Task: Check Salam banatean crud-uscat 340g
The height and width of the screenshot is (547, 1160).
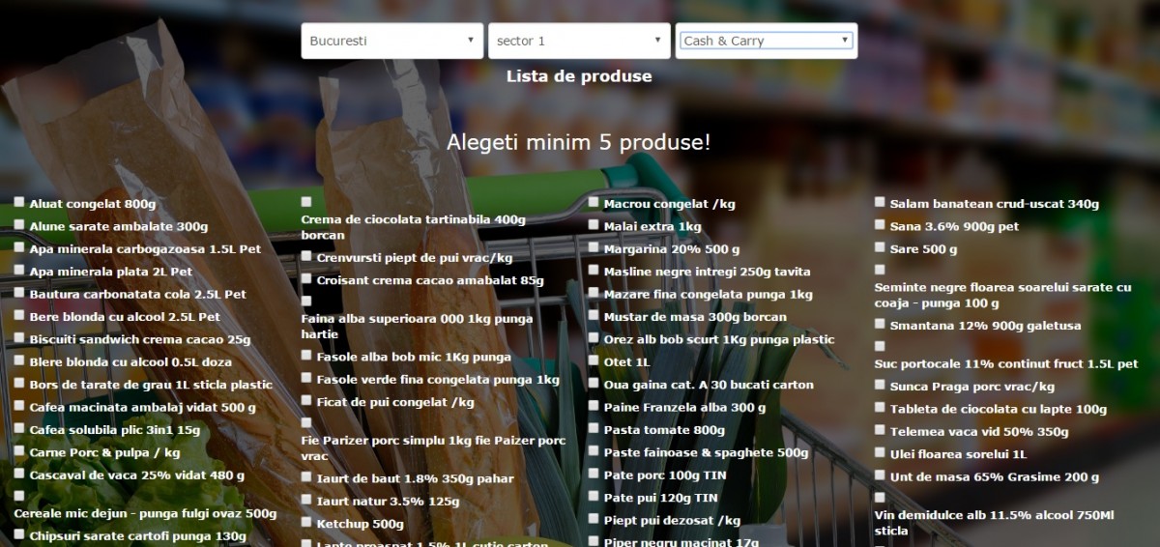Action: click(880, 203)
